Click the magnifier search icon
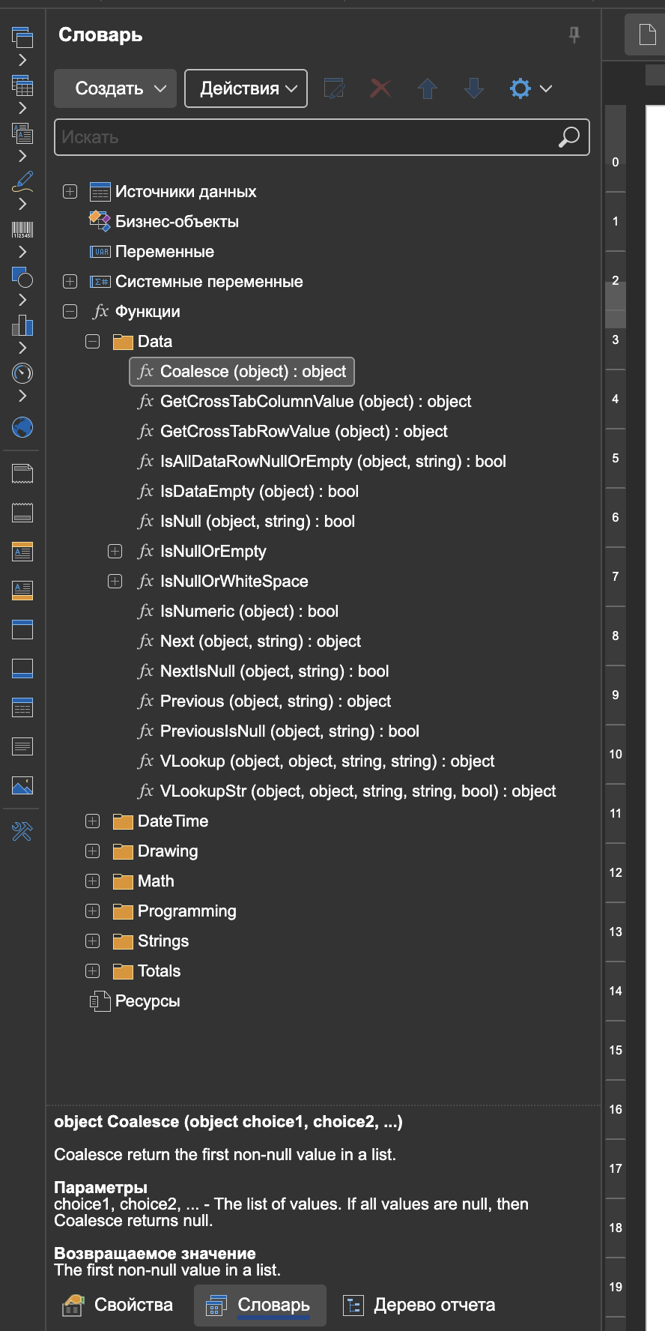This screenshot has width=665, height=1331. 568,137
